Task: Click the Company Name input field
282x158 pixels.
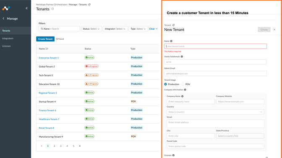Action: [191, 102]
